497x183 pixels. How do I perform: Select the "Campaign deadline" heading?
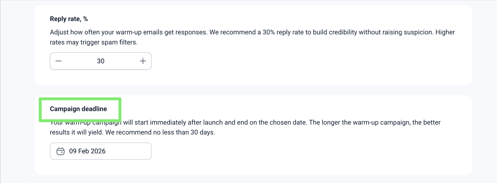tap(78, 109)
